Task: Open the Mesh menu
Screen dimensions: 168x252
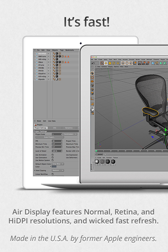Action: pyautogui.click(x=115, y=60)
